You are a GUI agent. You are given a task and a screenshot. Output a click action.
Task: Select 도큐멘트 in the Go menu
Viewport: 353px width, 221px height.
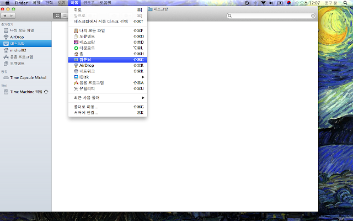108,36
